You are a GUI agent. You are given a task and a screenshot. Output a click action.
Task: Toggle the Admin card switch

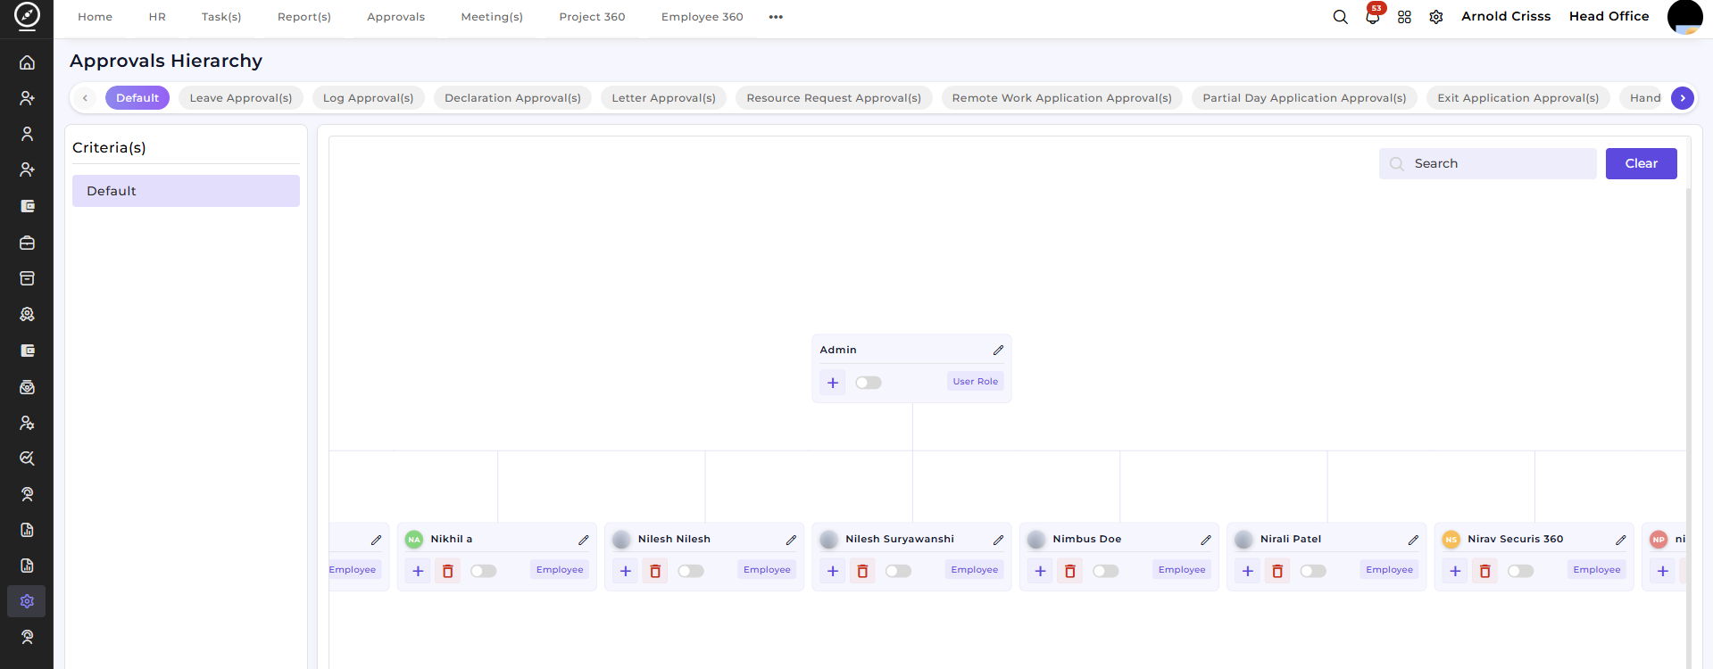pyautogui.click(x=869, y=383)
